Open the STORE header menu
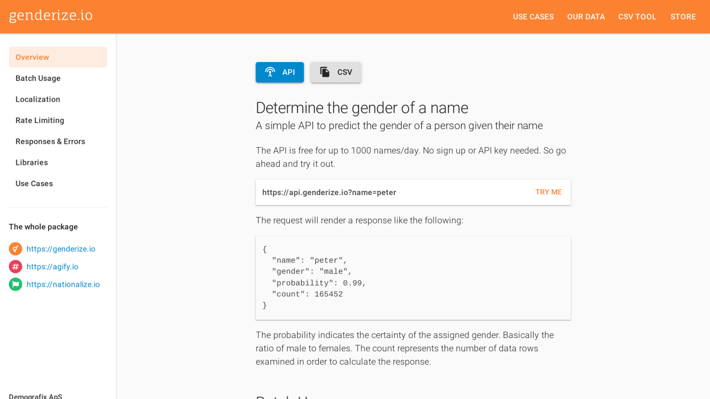 [x=683, y=17]
